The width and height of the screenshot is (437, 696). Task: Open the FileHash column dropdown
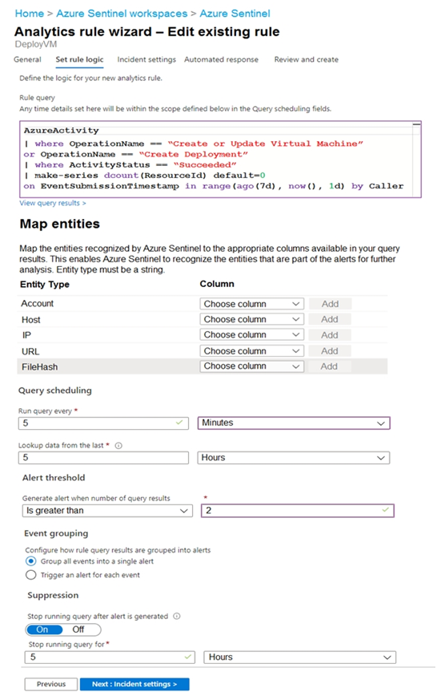pyautogui.click(x=252, y=366)
